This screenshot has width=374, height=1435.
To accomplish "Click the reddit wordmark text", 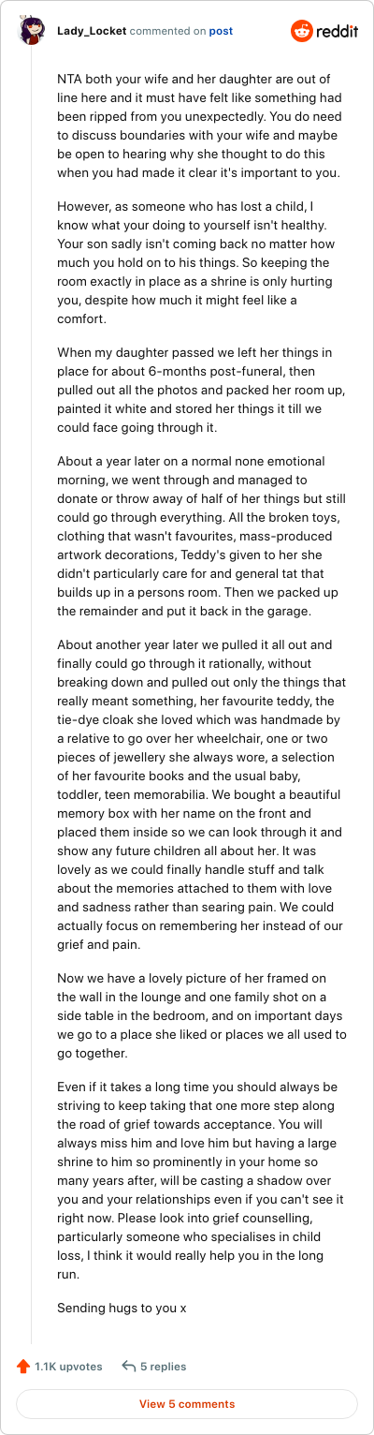I will 338,31.
